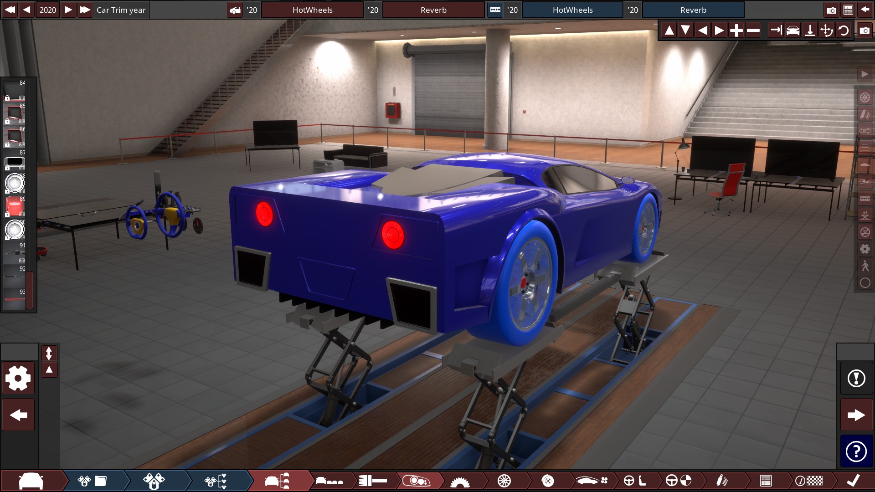875x492 pixels.
Task: Click the camera move-up arrow
Action: point(669,31)
